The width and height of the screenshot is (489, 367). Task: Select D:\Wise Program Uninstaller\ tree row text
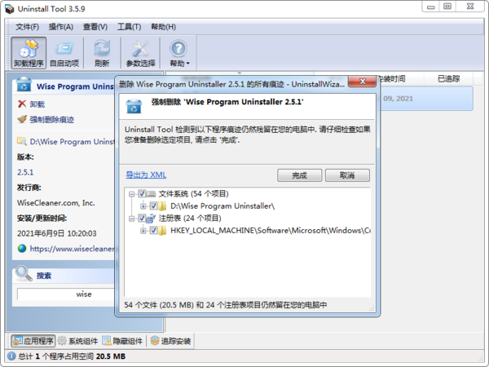pos(222,206)
